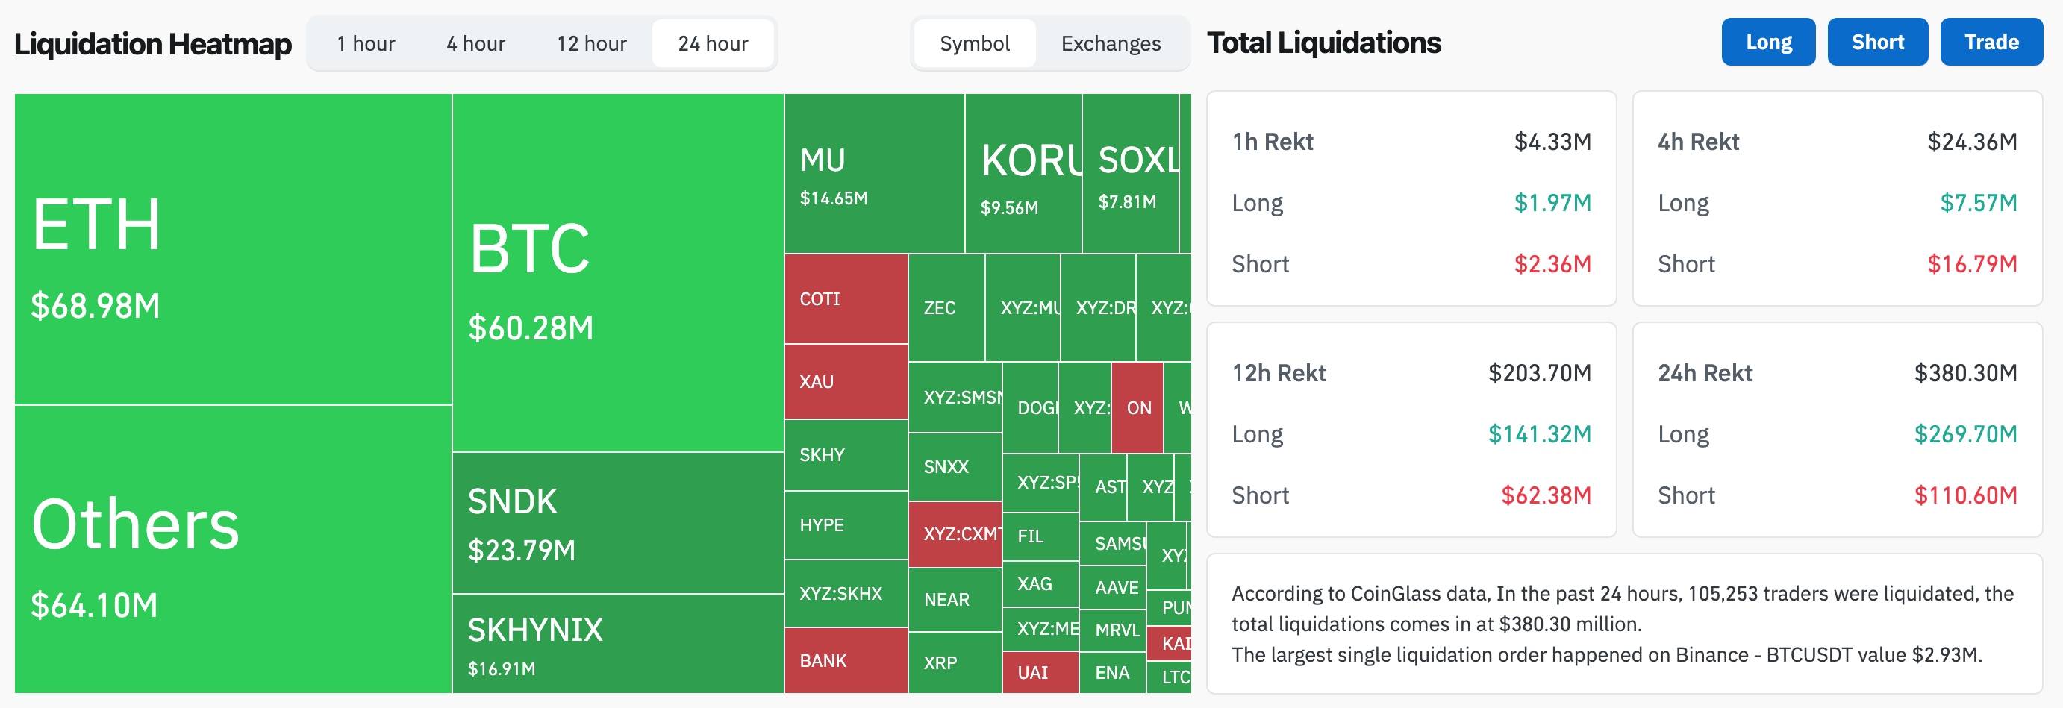The image size is (2063, 708).
Task: Click the blue Short button
Action: pos(1877,42)
